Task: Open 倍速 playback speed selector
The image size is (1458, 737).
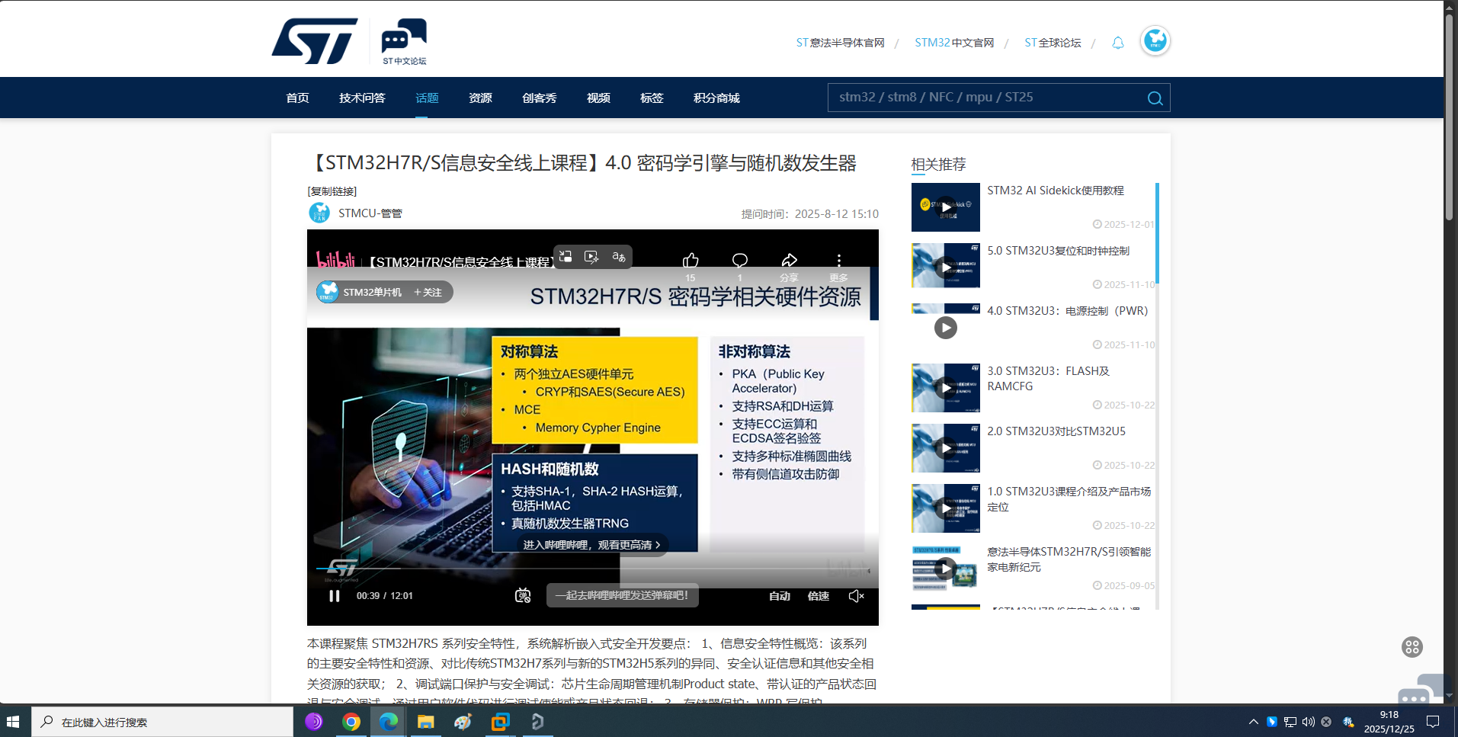Action: point(818,596)
